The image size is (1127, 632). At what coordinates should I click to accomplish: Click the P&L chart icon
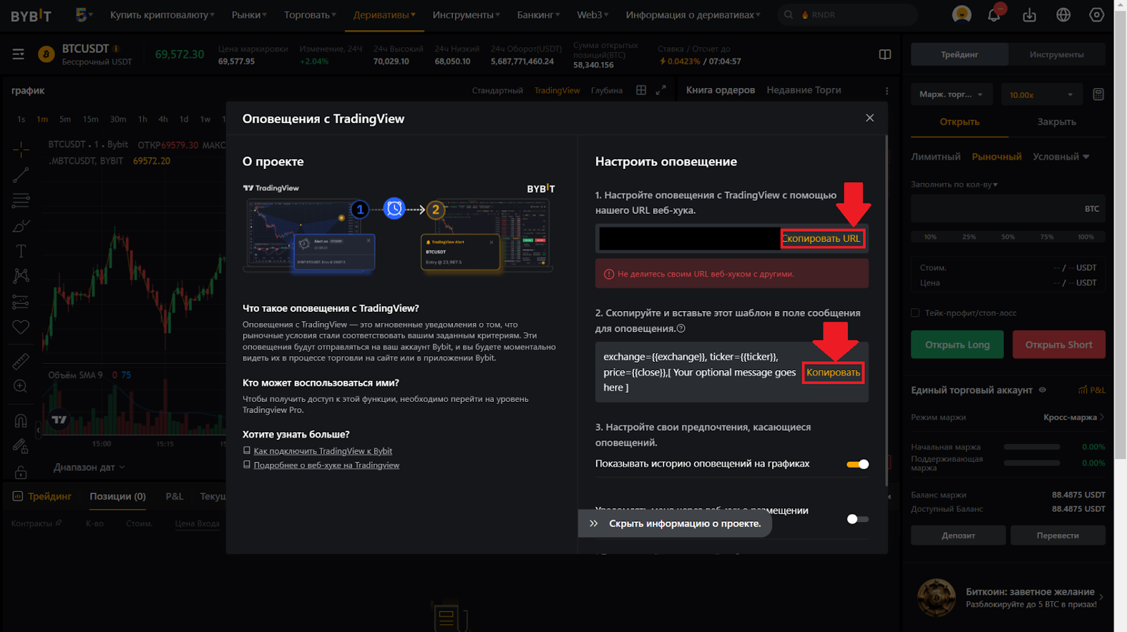point(1092,390)
